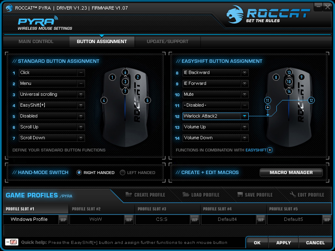Select Profile Slot #2 tab

(x=101, y=209)
